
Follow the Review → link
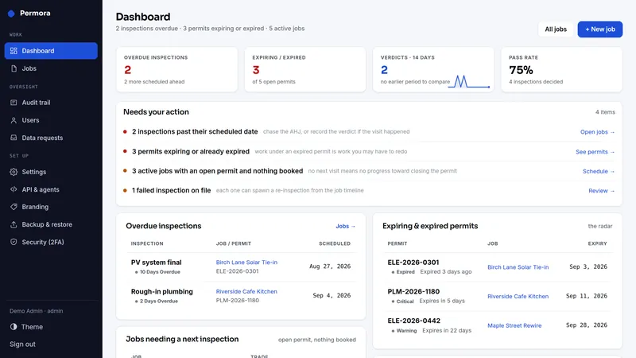coord(602,191)
